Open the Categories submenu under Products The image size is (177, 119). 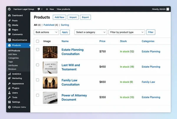pos(13,58)
